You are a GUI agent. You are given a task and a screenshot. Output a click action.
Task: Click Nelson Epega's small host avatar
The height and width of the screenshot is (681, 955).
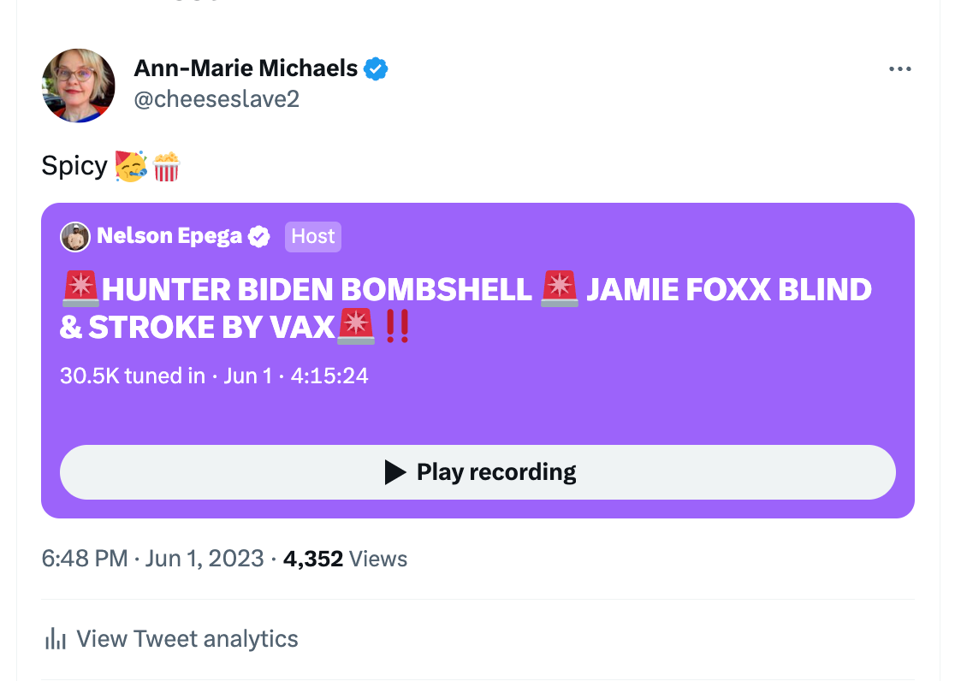click(75, 237)
